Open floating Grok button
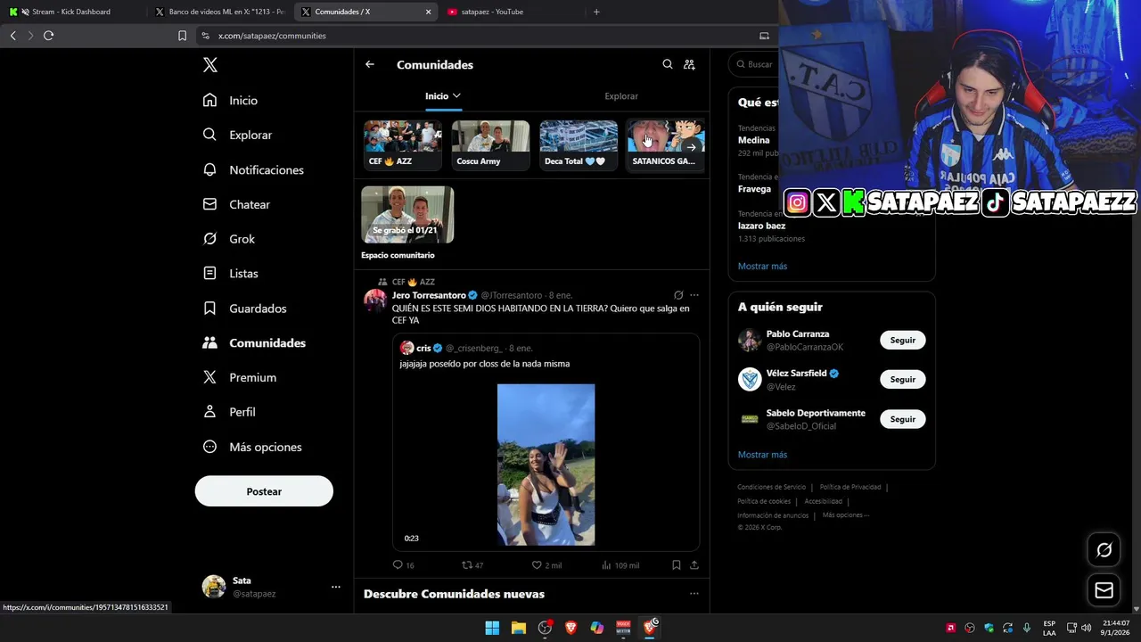Viewport: 1141px width, 642px height. point(1104,550)
